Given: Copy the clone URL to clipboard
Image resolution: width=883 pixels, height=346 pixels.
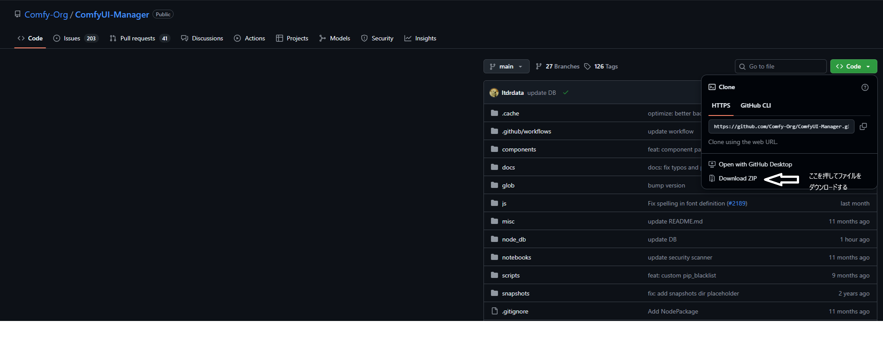Looking at the screenshot, I should pyautogui.click(x=863, y=126).
